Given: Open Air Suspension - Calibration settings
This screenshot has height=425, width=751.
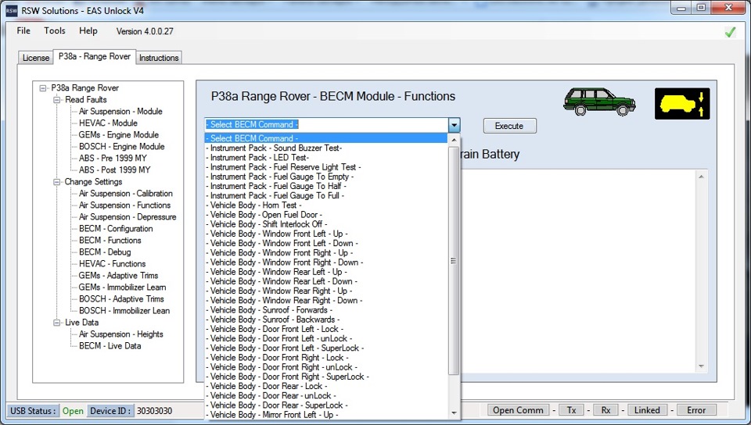Looking at the screenshot, I should pos(125,194).
